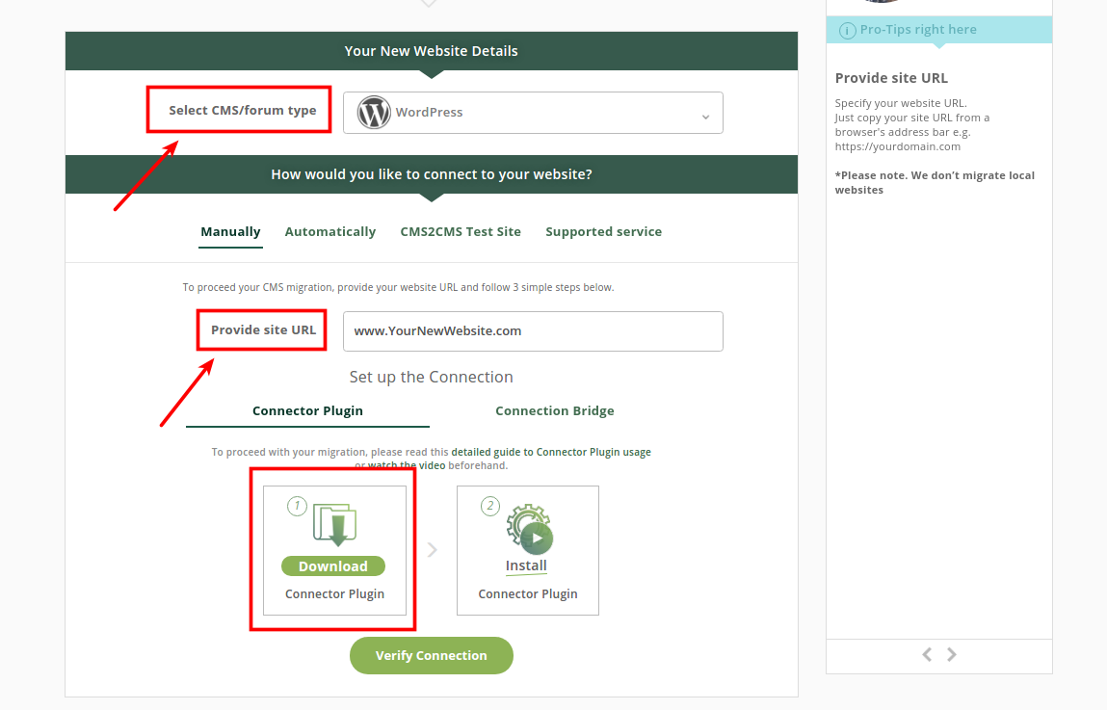Open the CMS2CMS Test Site tab

461,231
